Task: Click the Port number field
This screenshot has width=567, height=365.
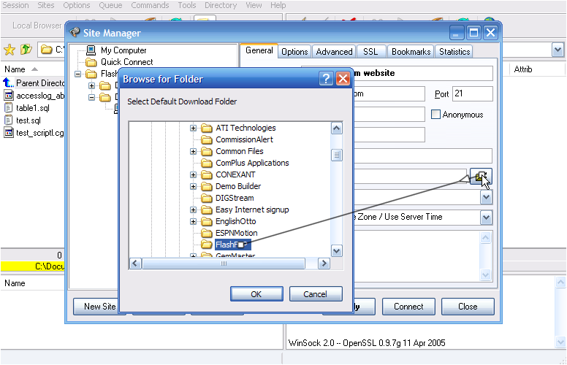Action: (472, 94)
